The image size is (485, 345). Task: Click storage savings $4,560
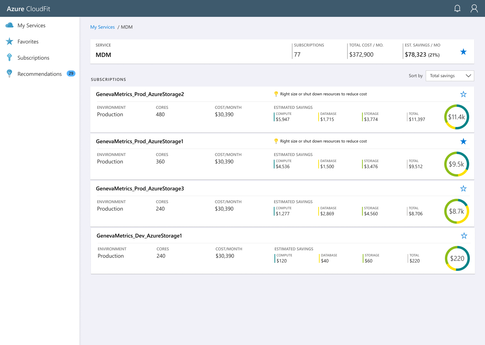click(371, 214)
